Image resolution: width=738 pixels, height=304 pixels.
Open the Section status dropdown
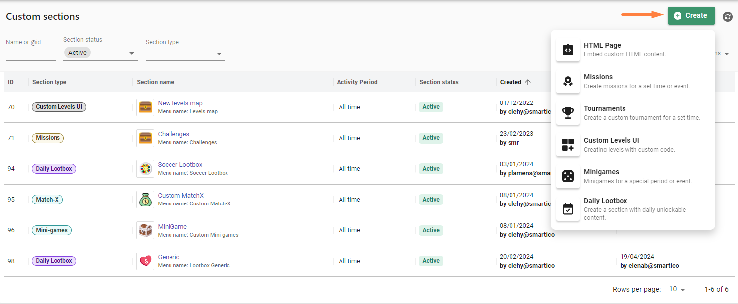[x=101, y=53]
